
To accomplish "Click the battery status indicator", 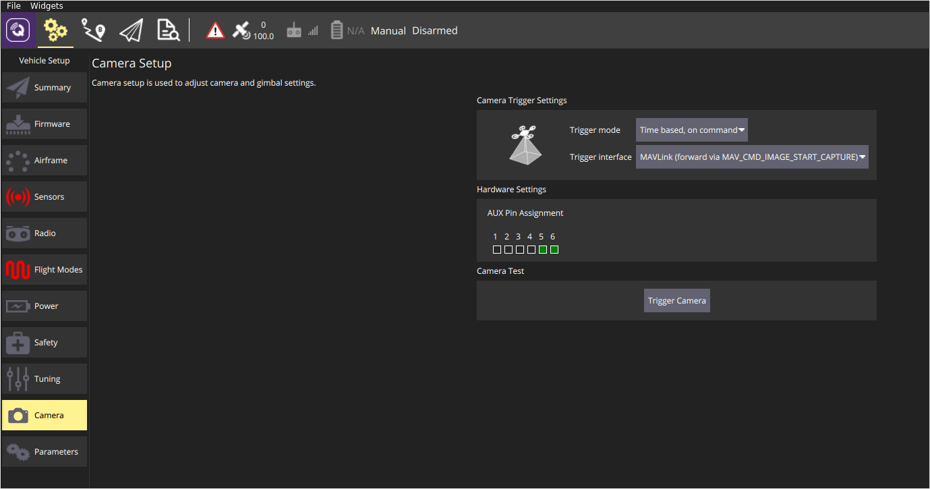I will (x=347, y=30).
